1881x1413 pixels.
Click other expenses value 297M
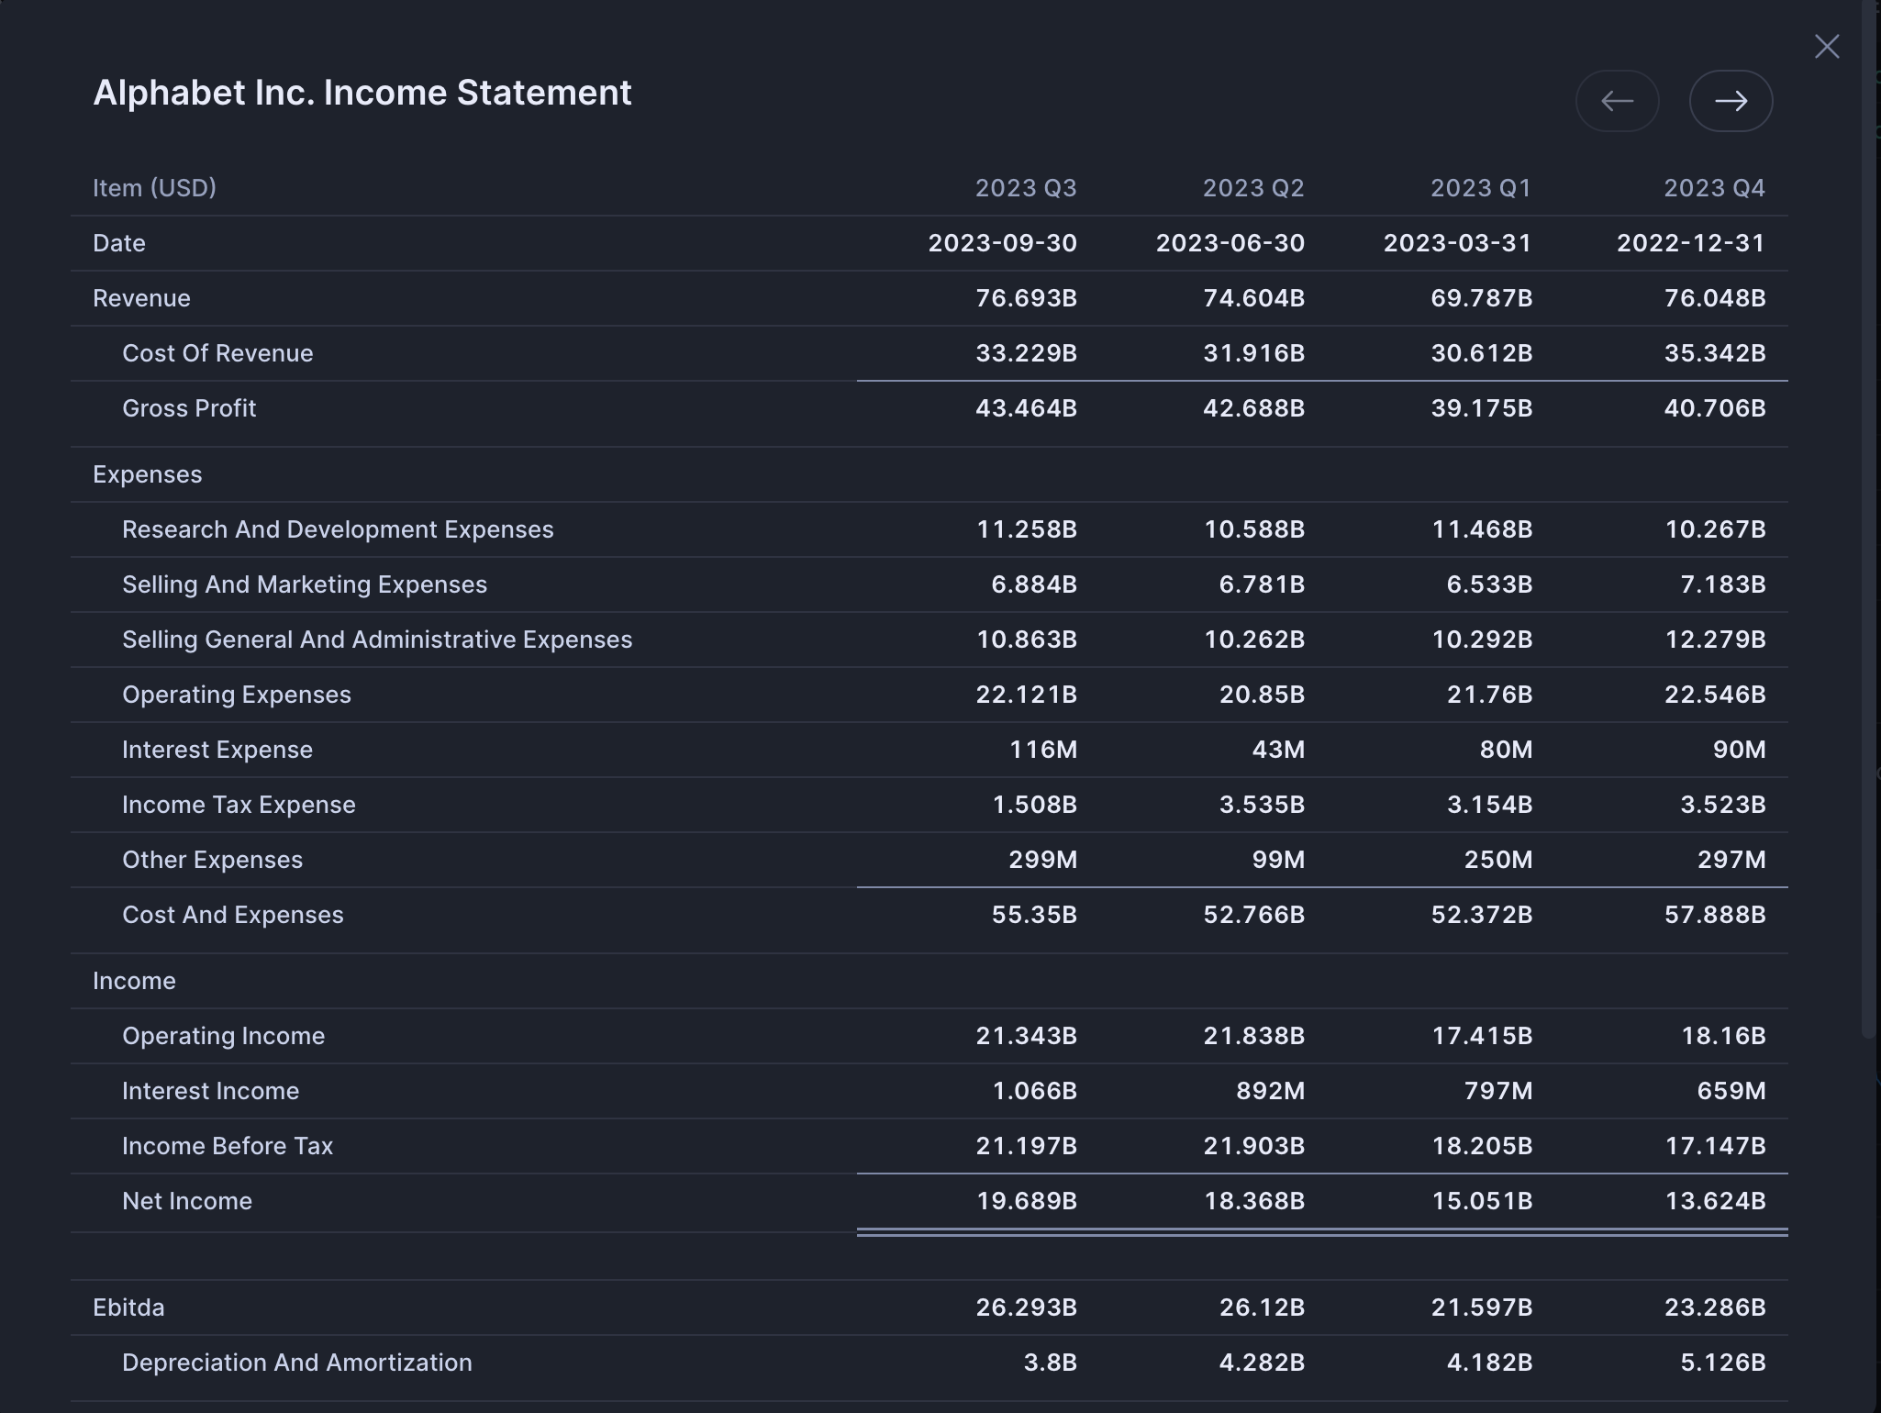1731,860
